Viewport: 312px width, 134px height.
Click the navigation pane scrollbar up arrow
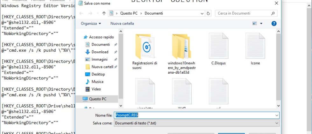tap(121, 31)
